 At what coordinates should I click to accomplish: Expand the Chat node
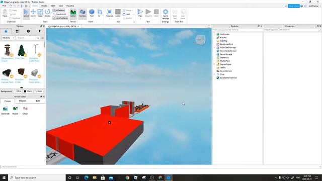click(x=214, y=74)
